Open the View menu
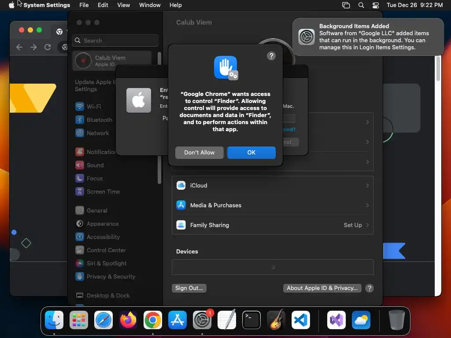 pyautogui.click(x=123, y=5)
